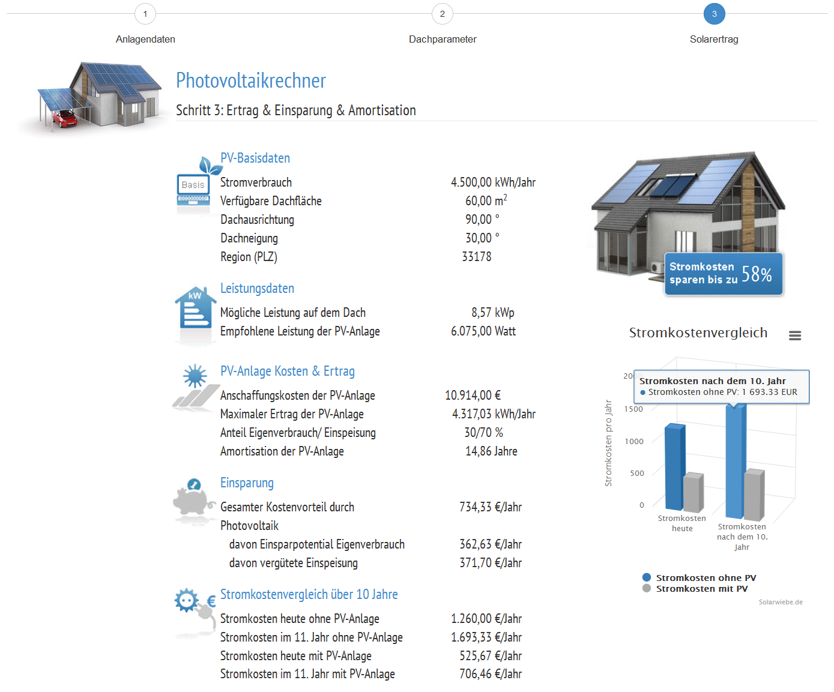834x692 pixels.
Task: Click gray bar for Stromkosten heute
Action: (693, 492)
